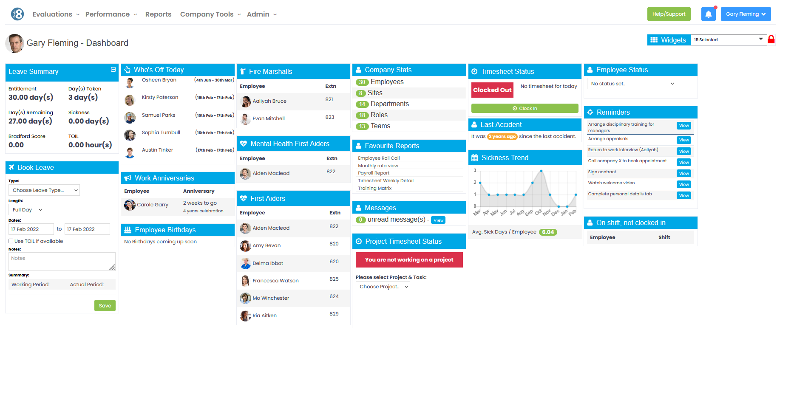
Task: Click the Book Leave plane icon
Action: click(12, 167)
